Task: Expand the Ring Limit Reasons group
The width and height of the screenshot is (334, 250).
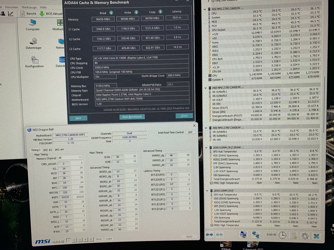Action: point(208,1)
